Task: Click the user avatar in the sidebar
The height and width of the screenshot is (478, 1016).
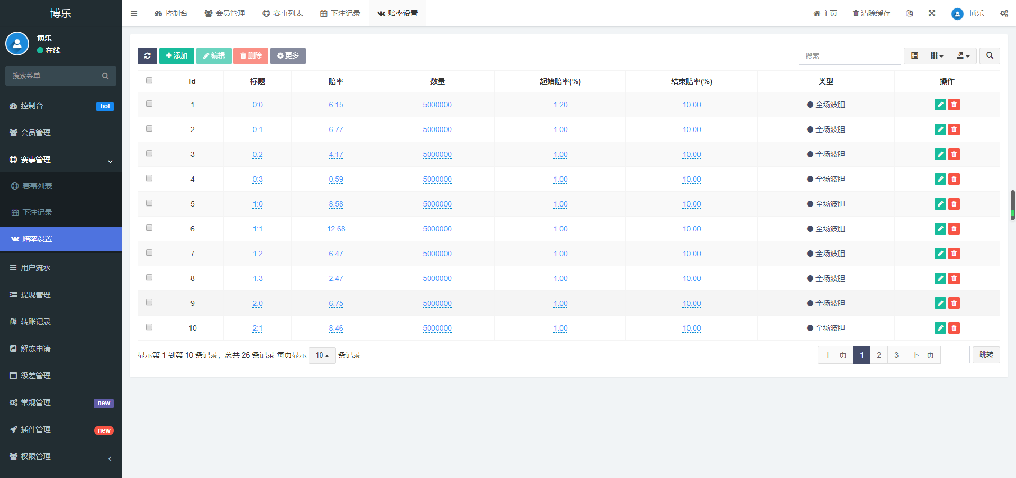Action: (17, 44)
